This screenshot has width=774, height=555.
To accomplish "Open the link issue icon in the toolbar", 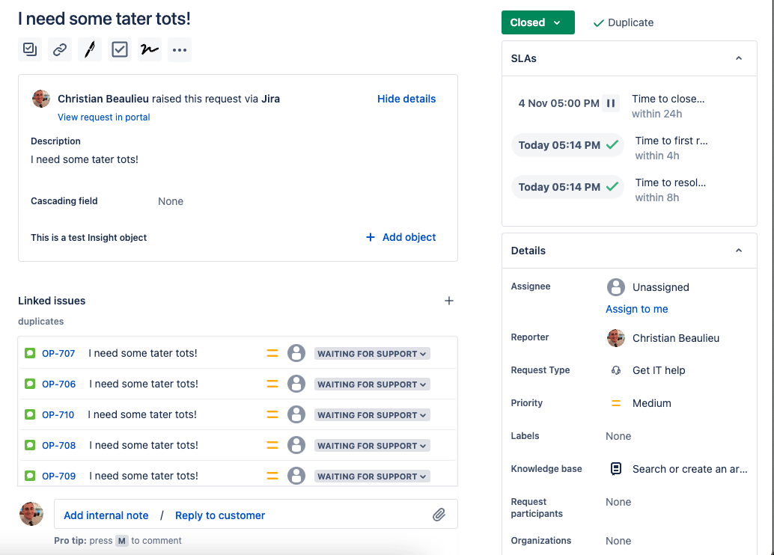I will tap(59, 49).
